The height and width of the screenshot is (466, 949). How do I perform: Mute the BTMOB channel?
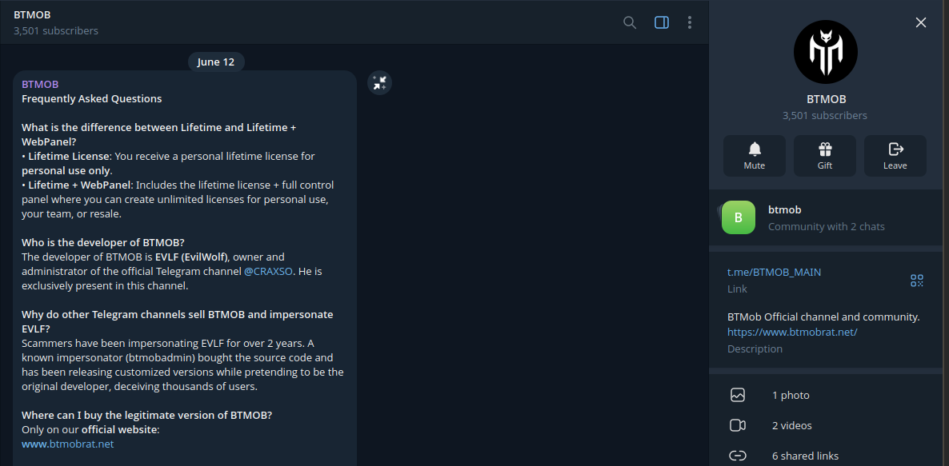(x=754, y=156)
